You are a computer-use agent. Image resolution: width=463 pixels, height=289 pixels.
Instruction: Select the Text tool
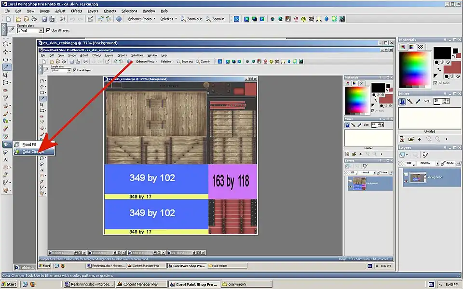6,159
